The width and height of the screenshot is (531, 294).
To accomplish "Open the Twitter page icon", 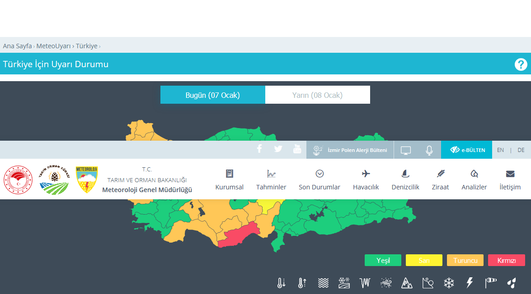I will tap(278, 149).
